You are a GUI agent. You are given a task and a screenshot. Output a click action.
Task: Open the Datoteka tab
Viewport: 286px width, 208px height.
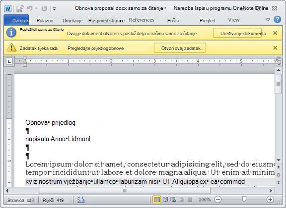[16, 20]
